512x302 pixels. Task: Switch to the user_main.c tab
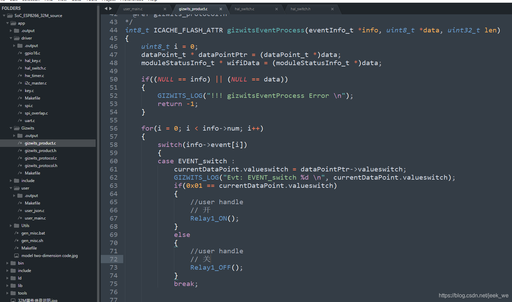[133, 9]
